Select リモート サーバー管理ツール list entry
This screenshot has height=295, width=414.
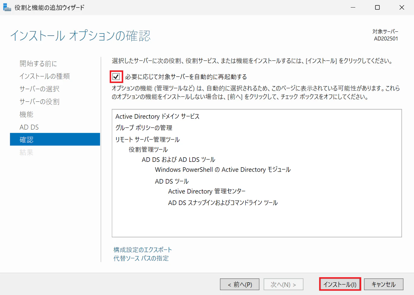[x=148, y=139]
